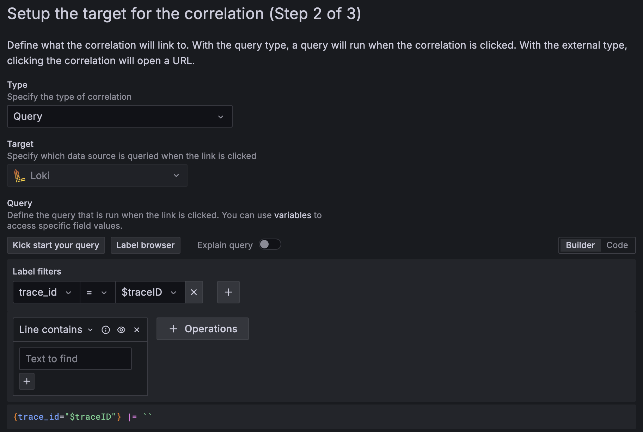Switch to the Code tab
This screenshot has width=643, height=432.
(x=617, y=245)
